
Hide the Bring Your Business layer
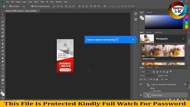click(x=141, y=84)
